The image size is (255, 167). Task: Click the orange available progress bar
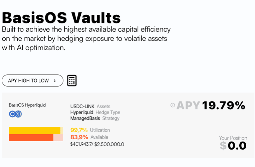31,138
